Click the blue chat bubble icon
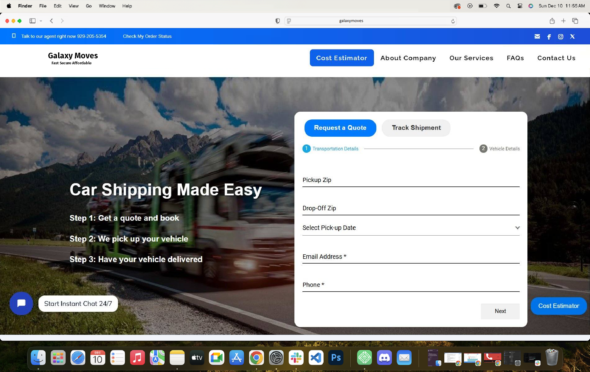The width and height of the screenshot is (590, 372). click(21, 303)
